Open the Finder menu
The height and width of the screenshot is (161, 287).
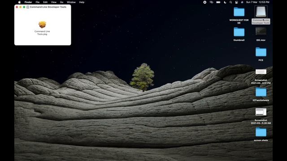point(28,2)
